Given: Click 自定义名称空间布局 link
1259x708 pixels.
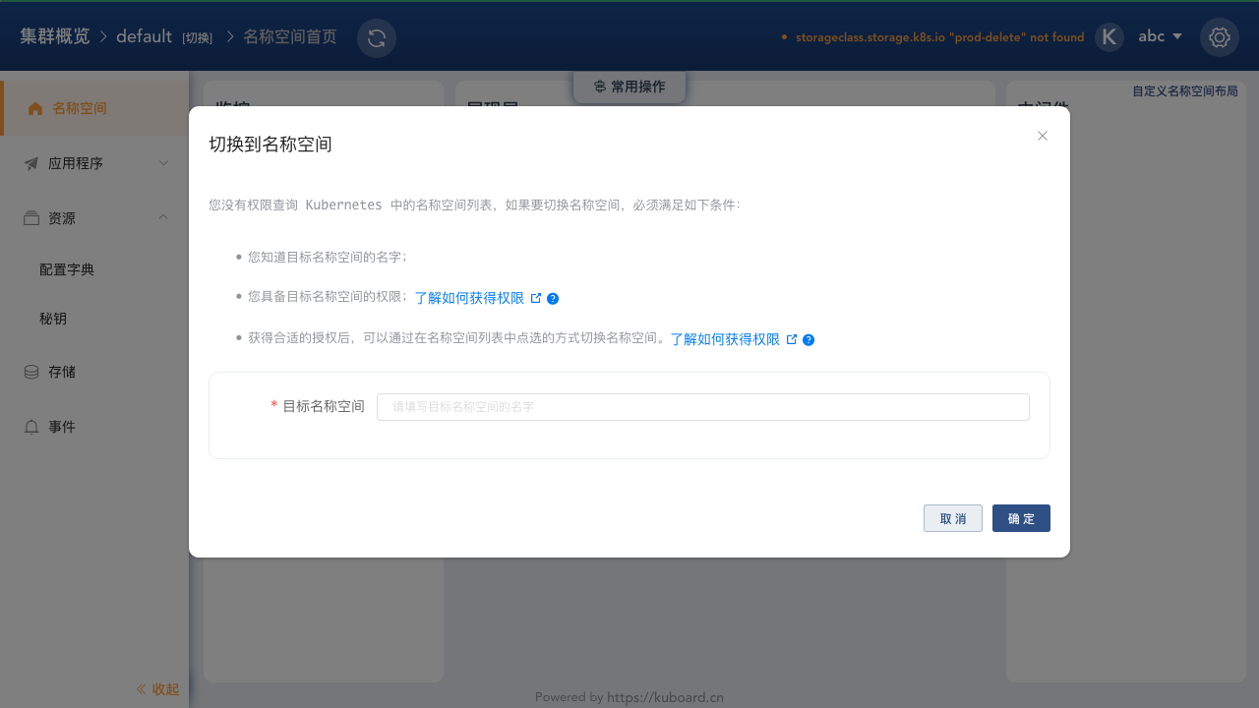Looking at the screenshot, I should click(x=1185, y=90).
